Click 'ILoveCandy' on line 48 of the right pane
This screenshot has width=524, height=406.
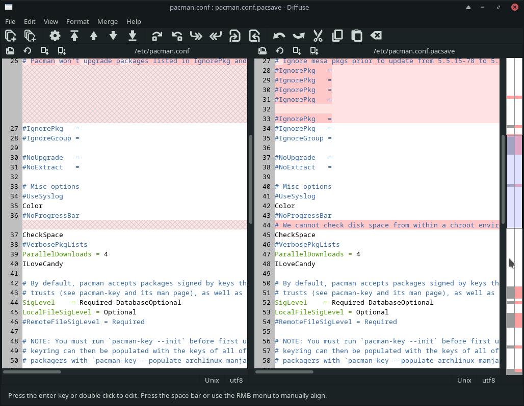coord(295,264)
